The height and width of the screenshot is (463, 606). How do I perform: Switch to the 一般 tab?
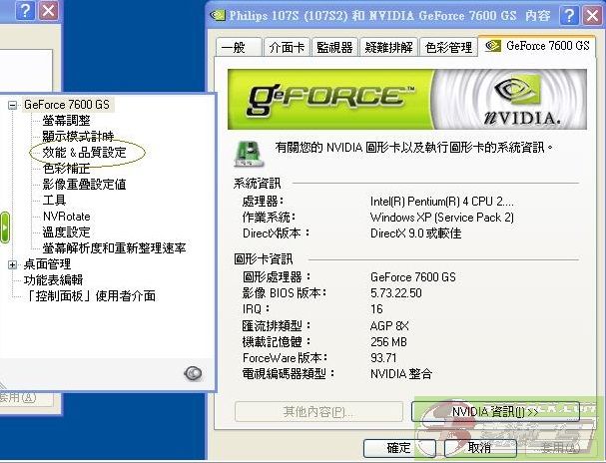237,47
